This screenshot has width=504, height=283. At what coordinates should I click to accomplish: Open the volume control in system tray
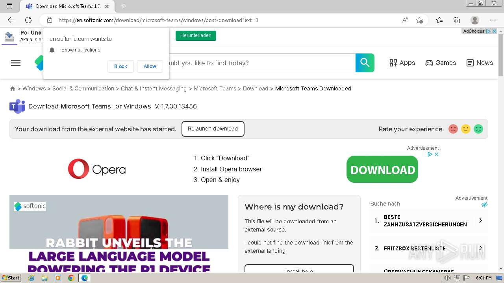coord(447,278)
